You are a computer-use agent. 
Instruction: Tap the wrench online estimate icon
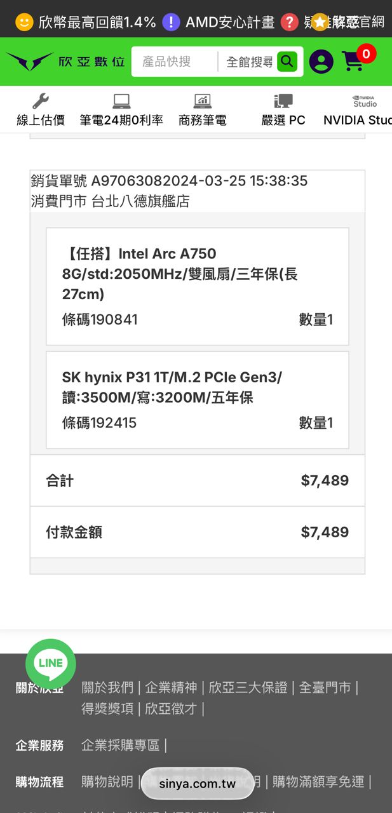coord(41,102)
